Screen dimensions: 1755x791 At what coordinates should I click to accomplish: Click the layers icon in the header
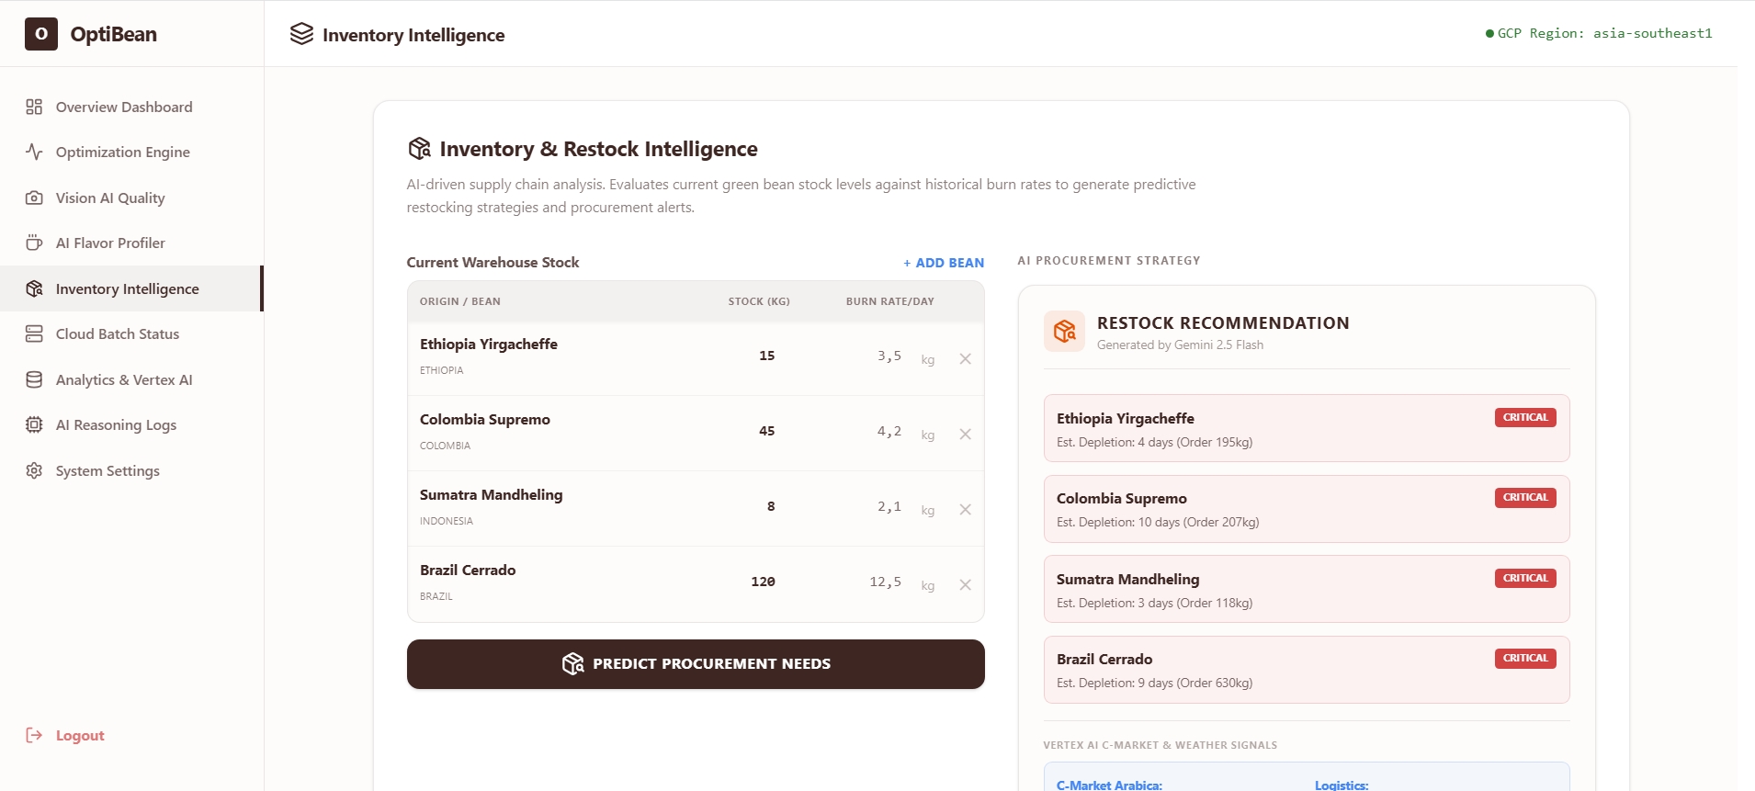(301, 34)
